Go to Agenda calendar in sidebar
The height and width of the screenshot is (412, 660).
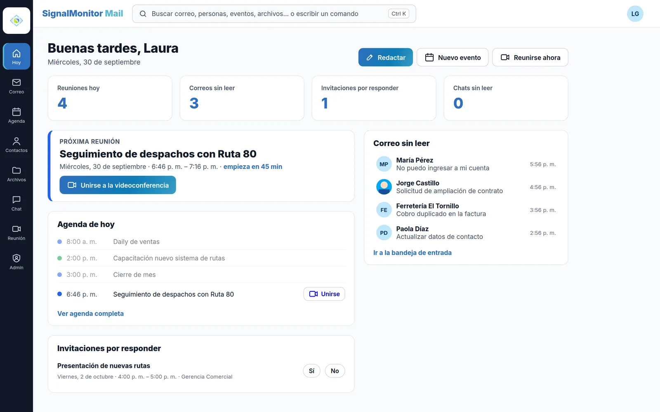pos(16,115)
